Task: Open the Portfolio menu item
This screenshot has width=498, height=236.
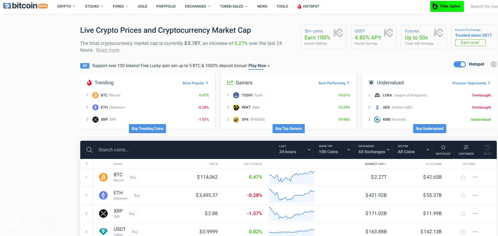Action: click(166, 6)
